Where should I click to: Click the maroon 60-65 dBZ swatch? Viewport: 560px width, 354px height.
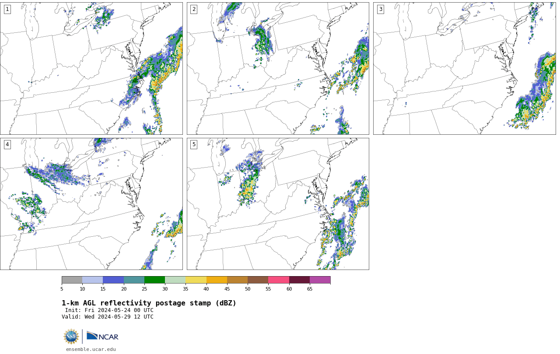click(299, 280)
